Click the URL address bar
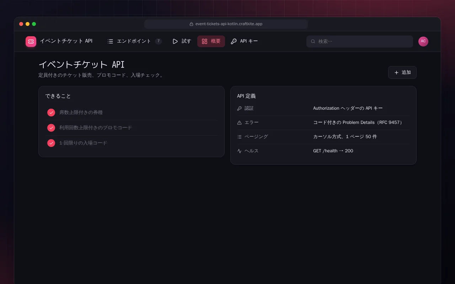 click(x=226, y=24)
